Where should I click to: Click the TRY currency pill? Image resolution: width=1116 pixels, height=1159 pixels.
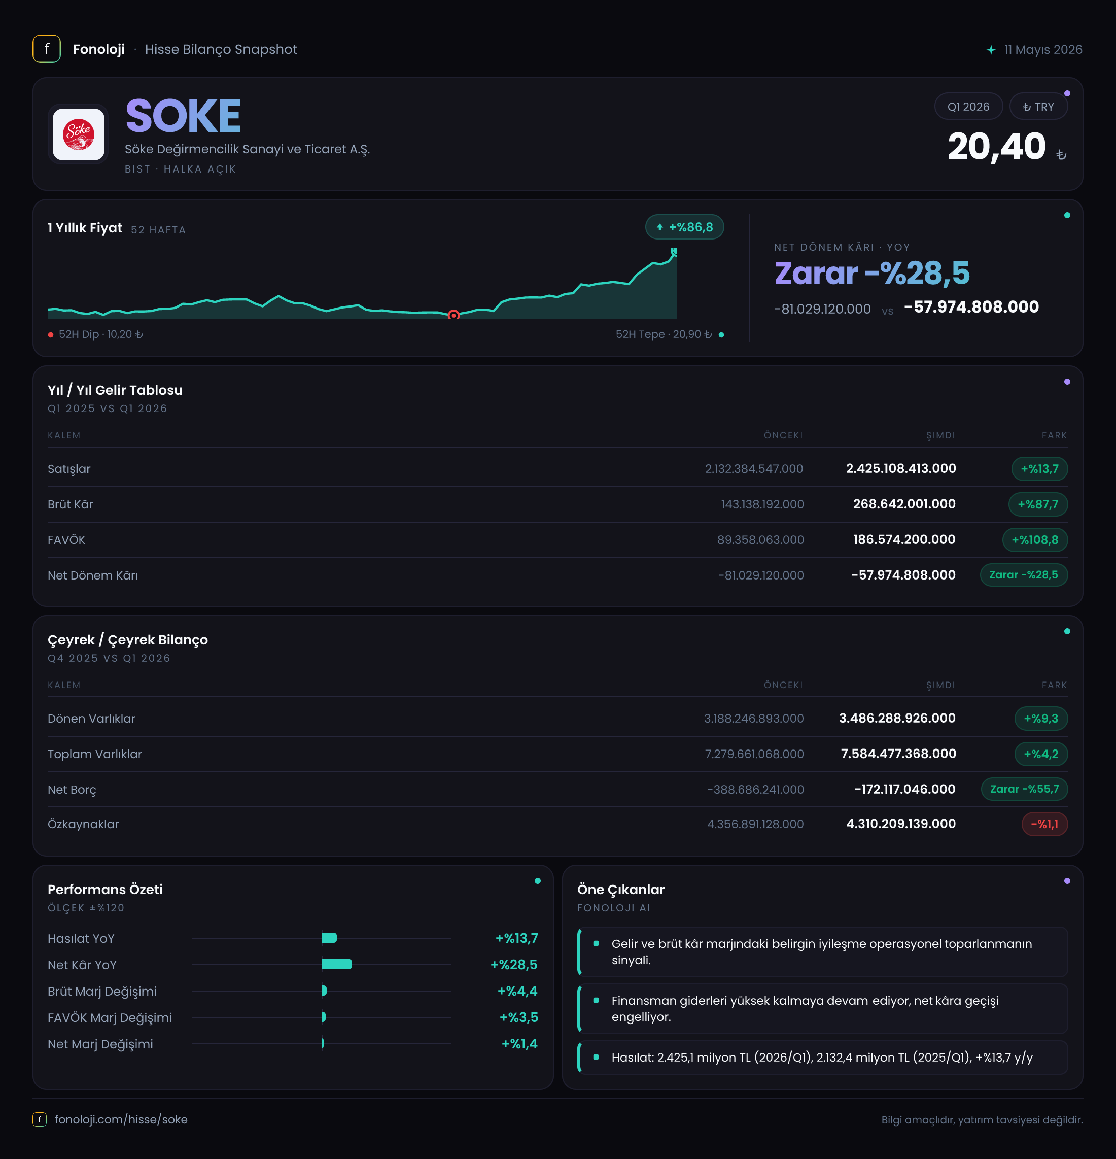[x=1038, y=107]
